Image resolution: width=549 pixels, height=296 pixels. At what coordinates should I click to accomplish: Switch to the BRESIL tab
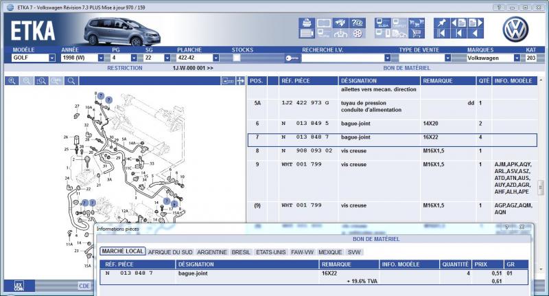[241, 252]
